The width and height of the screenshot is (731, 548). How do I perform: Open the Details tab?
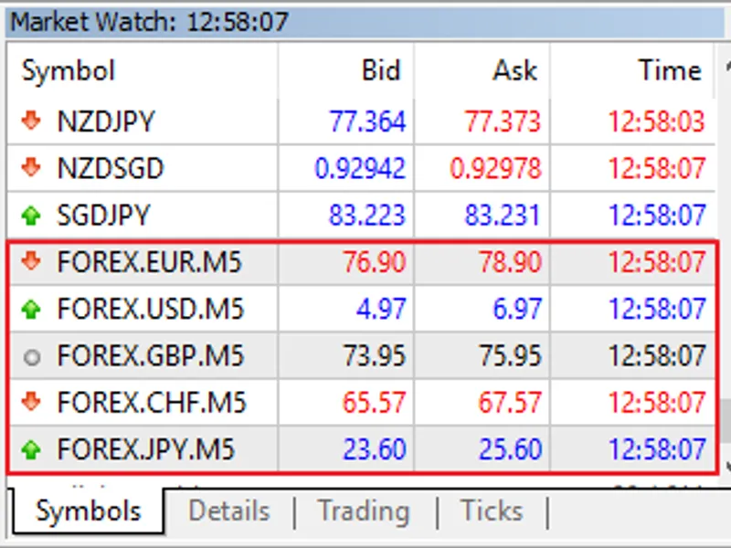pos(229,511)
